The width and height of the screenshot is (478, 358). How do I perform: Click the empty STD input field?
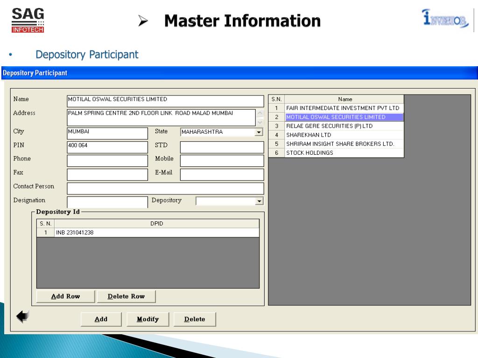222,147
